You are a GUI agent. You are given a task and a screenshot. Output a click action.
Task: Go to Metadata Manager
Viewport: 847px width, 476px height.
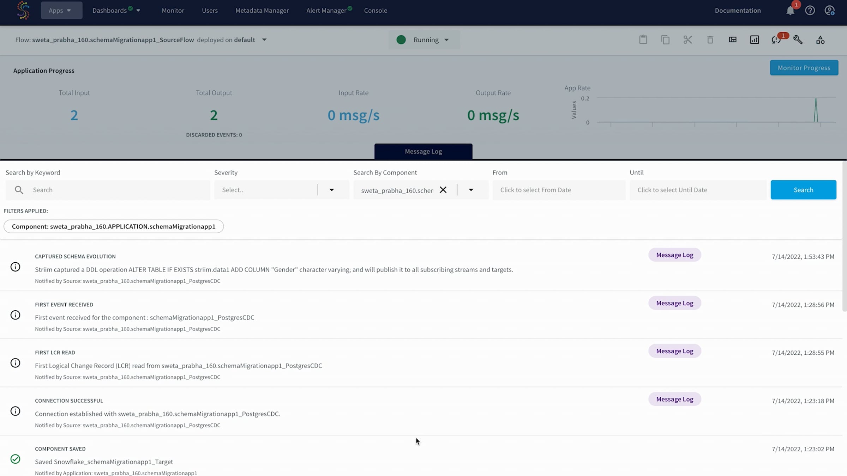(x=262, y=11)
